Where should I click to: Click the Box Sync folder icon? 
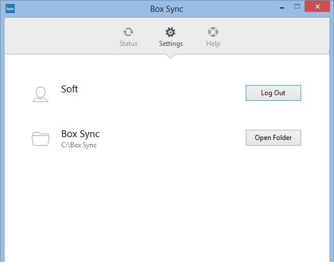[40, 139]
